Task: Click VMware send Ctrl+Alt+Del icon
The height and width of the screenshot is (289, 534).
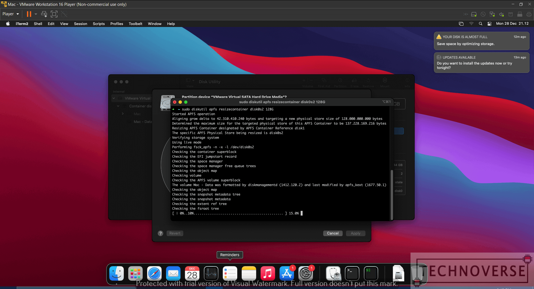Action: (x=44, y=14)
